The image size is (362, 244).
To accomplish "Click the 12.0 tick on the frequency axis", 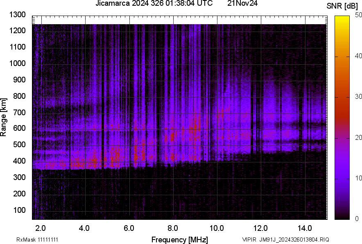I will point(260,228).
